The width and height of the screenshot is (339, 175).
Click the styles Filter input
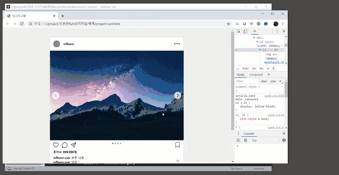click(247, 81)
